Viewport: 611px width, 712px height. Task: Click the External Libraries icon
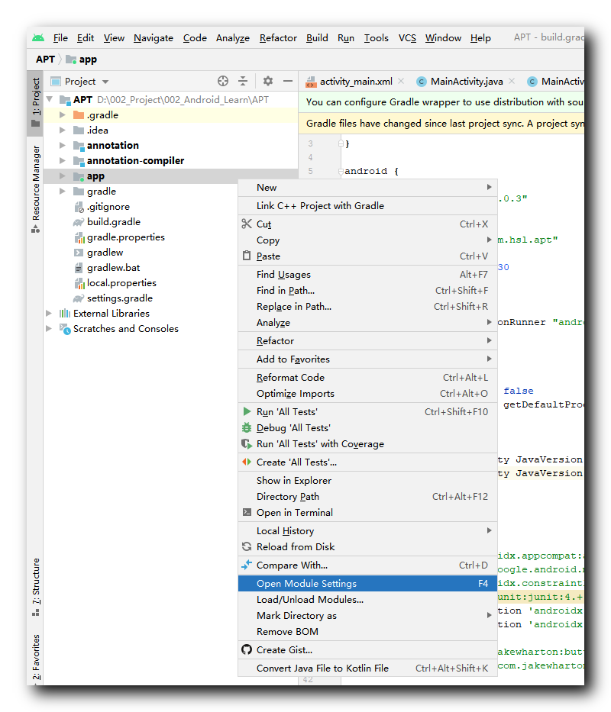(65, 314)
